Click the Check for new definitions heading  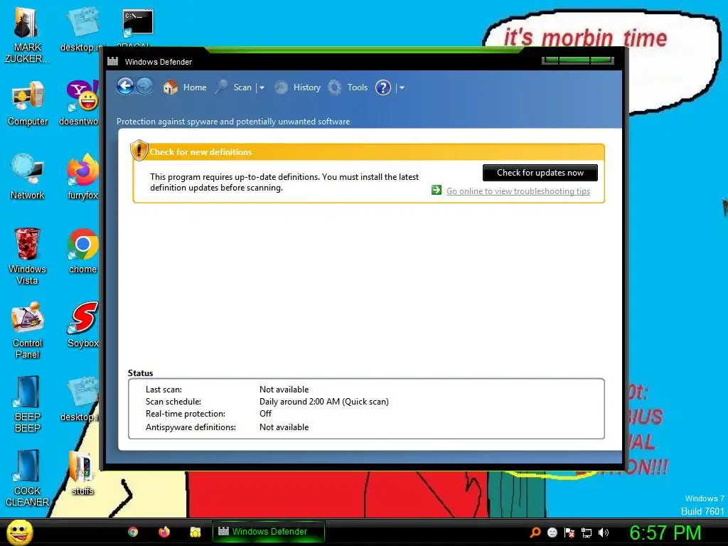(x=200, y=152)
